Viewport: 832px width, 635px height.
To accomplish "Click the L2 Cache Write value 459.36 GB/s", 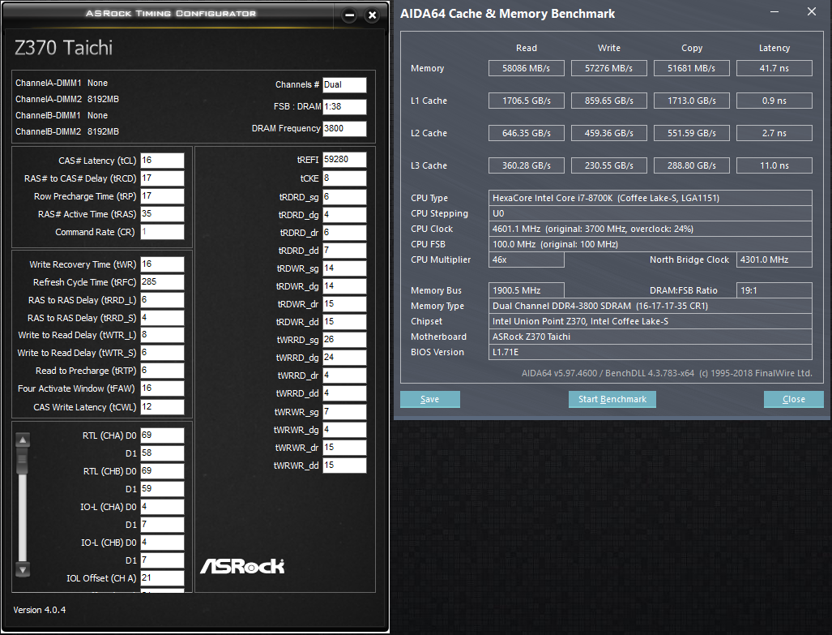I will coord(609,133).
